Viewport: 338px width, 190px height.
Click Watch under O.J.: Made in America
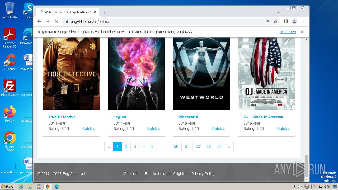pyautogui.click(x=283, y=129)
